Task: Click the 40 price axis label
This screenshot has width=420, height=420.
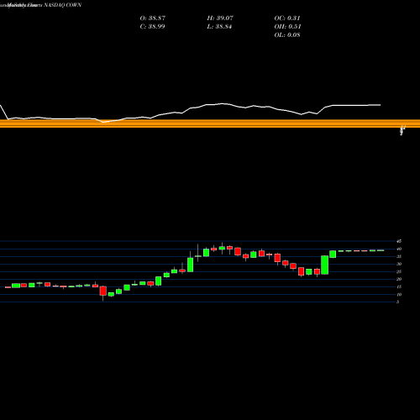Action: (399, 249)
